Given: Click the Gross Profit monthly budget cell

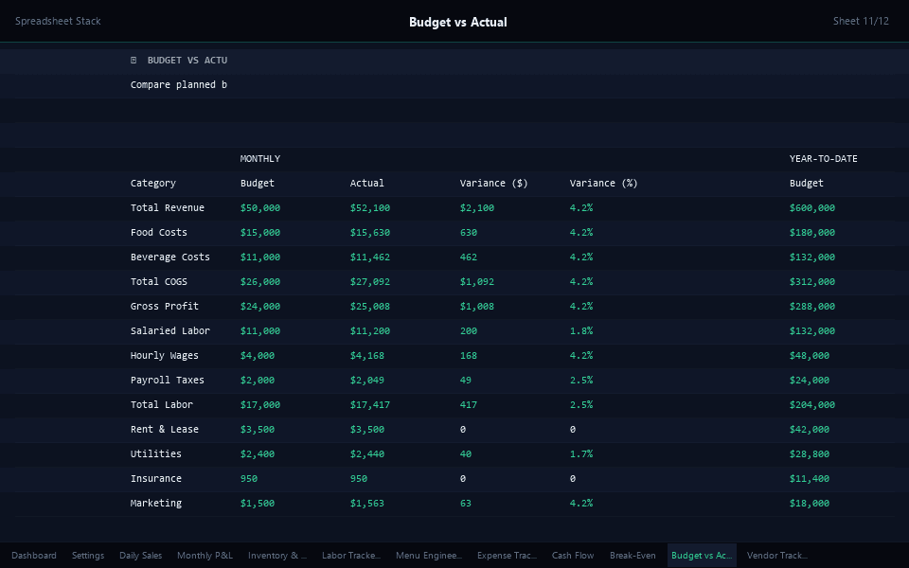Looking at the screenshot, I should [260, 307].
